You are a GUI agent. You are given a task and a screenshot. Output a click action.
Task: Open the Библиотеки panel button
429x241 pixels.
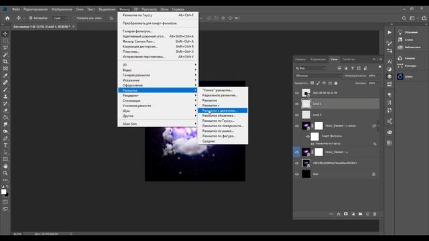[x=409, y=48]
